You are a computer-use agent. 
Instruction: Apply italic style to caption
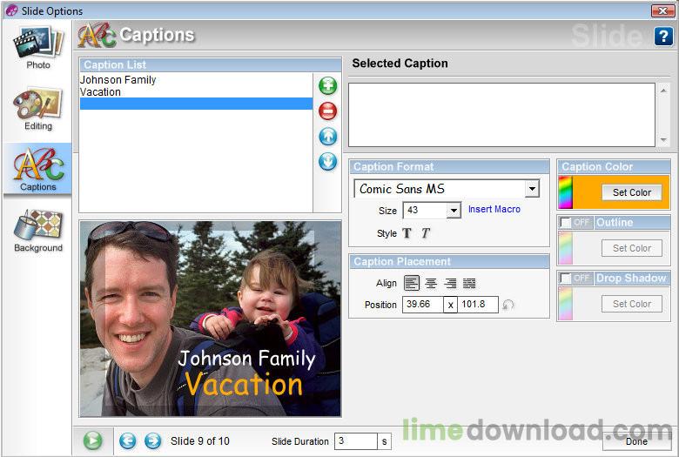tap(426, 233)
